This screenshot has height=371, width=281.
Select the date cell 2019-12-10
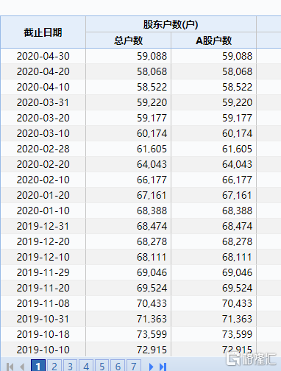(x=43, y=257)
